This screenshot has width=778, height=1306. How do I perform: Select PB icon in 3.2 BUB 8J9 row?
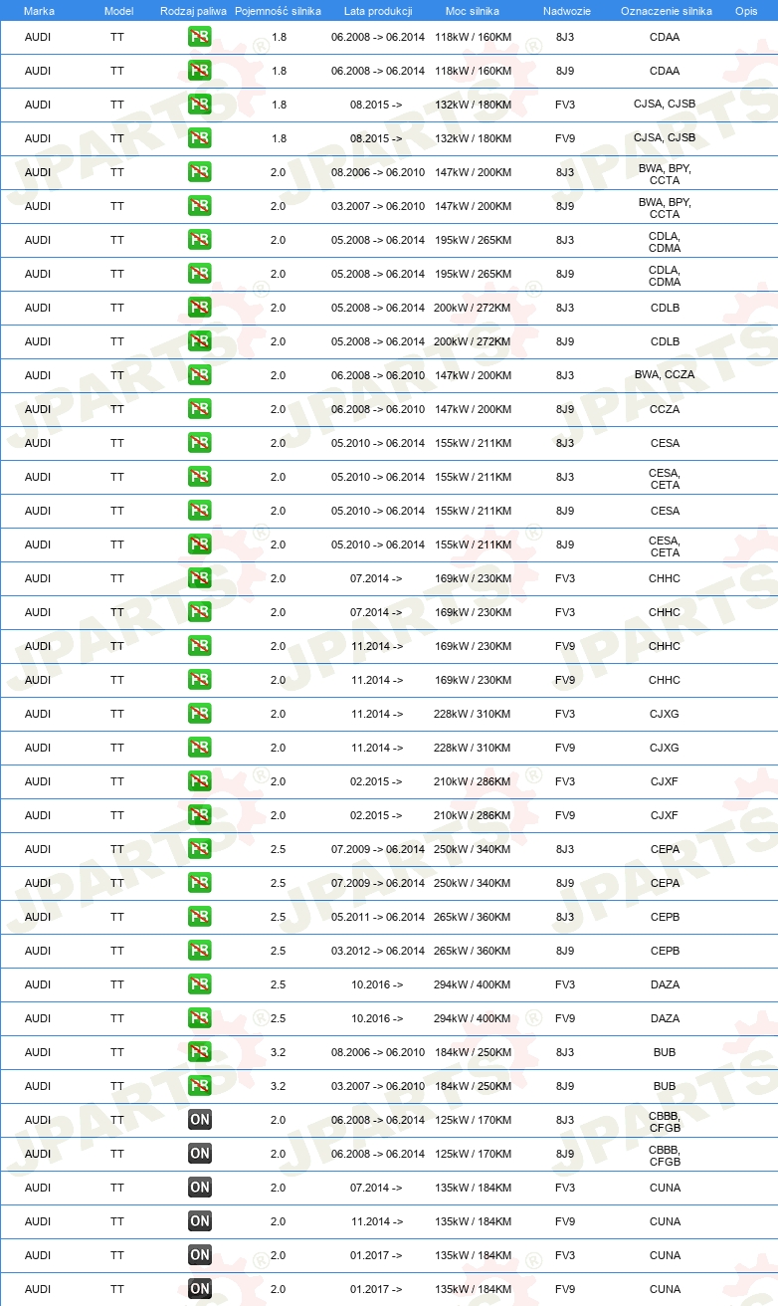[199, 1086]
